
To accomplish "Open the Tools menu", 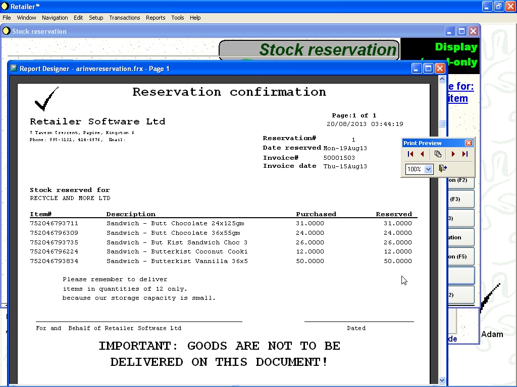I will (177, 18).
